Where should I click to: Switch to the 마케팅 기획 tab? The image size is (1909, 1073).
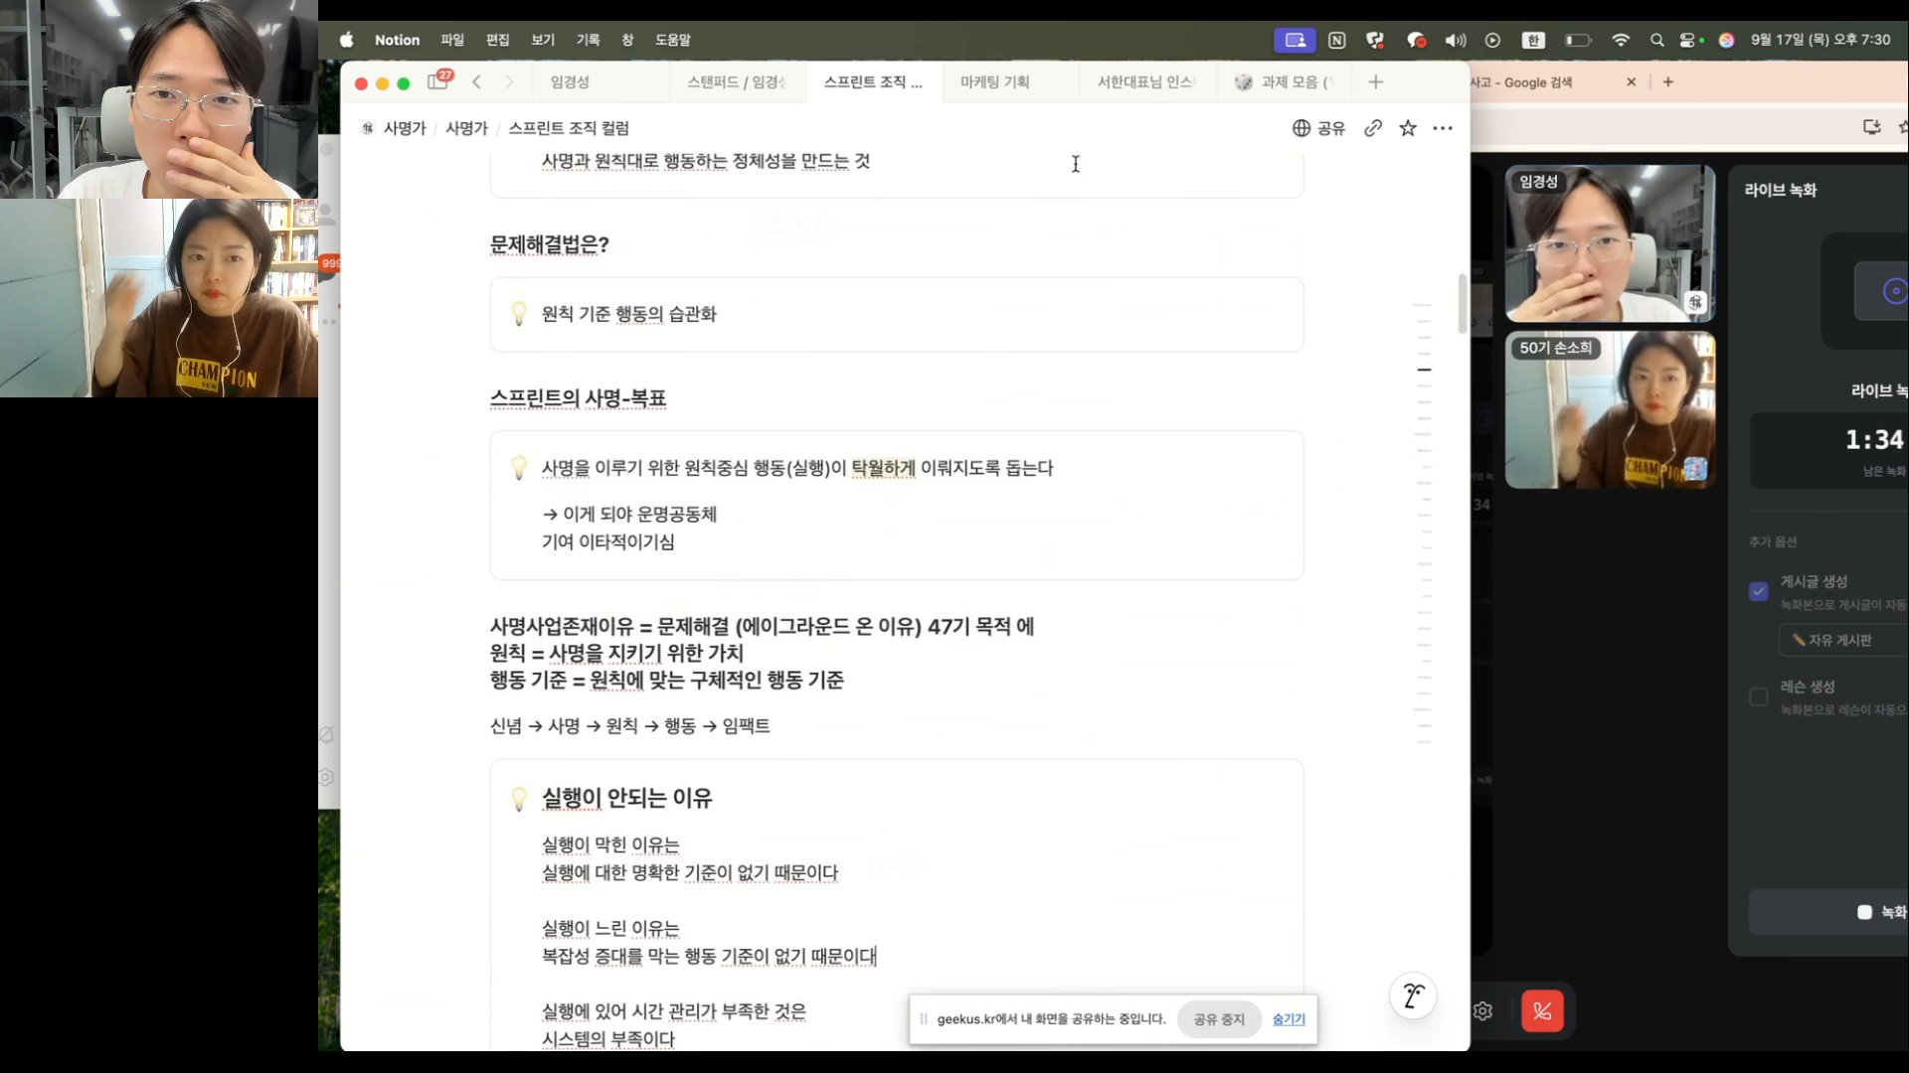point(994,82)
